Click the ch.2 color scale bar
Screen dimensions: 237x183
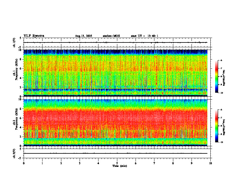pos(216,126)
